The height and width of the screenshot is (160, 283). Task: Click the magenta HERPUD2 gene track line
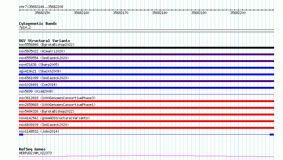coord(146,156)
